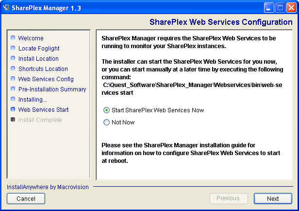Click the Install Location step label
Image resolution: width=299 pixels, height=211 pixels.
point(38,58)
